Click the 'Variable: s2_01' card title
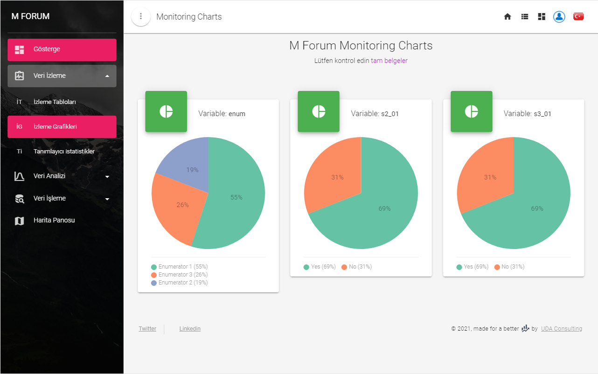The width and height of the screenshot is (598, 374). pos(375,114)
